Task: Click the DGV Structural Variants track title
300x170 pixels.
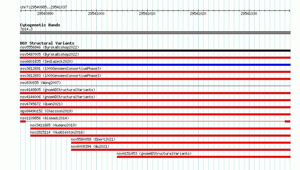Action: (x=47, y=43)
